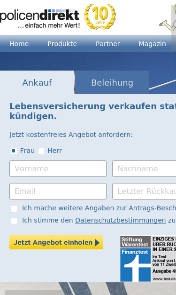176x295 pixels.
Task: Focus the Email input field
Action: pyautogui.click(x=58, y=191)
